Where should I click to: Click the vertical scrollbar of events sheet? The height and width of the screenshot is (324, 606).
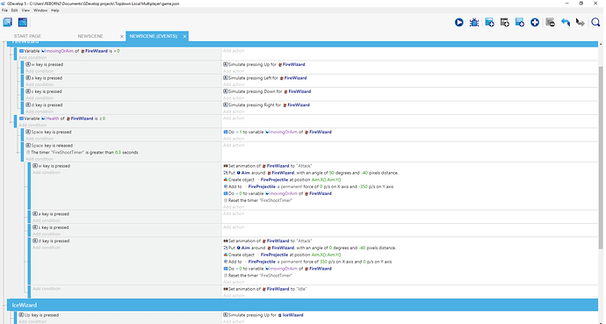(x=601, y=157)
